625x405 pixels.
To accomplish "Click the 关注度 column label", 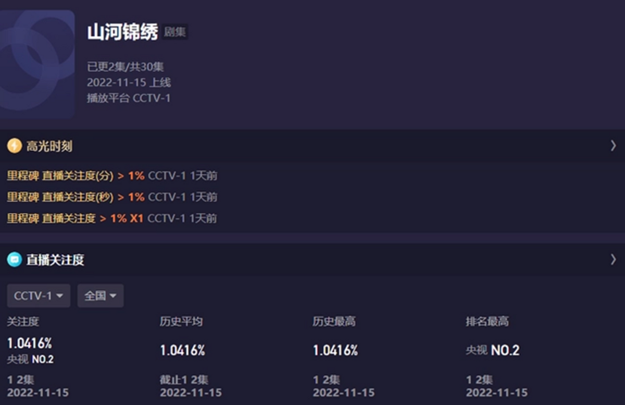I will 23,322.
